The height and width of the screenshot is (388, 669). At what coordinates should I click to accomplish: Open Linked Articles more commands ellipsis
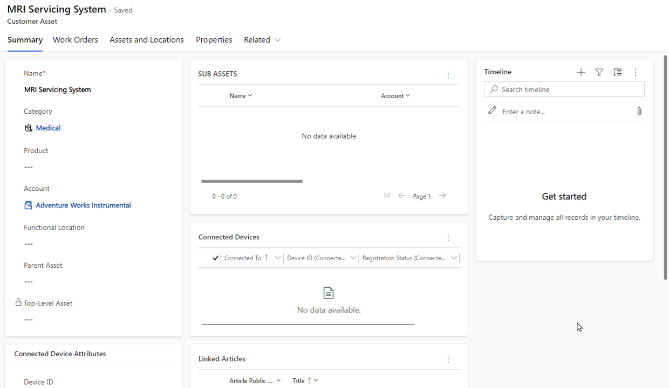click(x=448, y=359)
